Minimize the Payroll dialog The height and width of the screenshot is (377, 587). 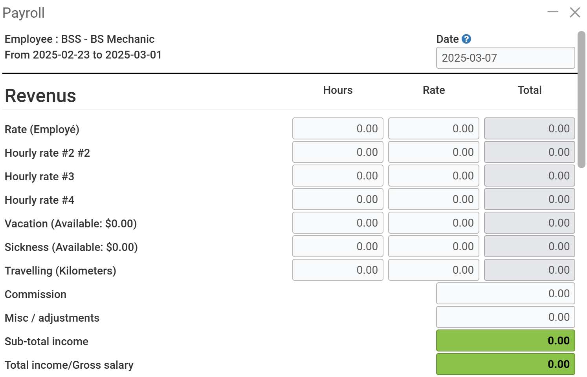tap(552, 12)
